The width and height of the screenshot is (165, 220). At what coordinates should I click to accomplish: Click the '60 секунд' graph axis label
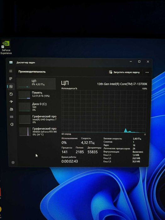[66, 134]
